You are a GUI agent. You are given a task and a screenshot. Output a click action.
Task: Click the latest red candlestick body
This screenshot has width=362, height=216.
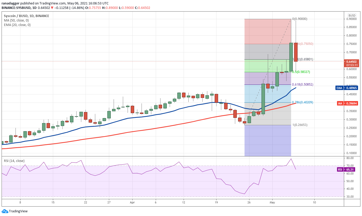296,52
